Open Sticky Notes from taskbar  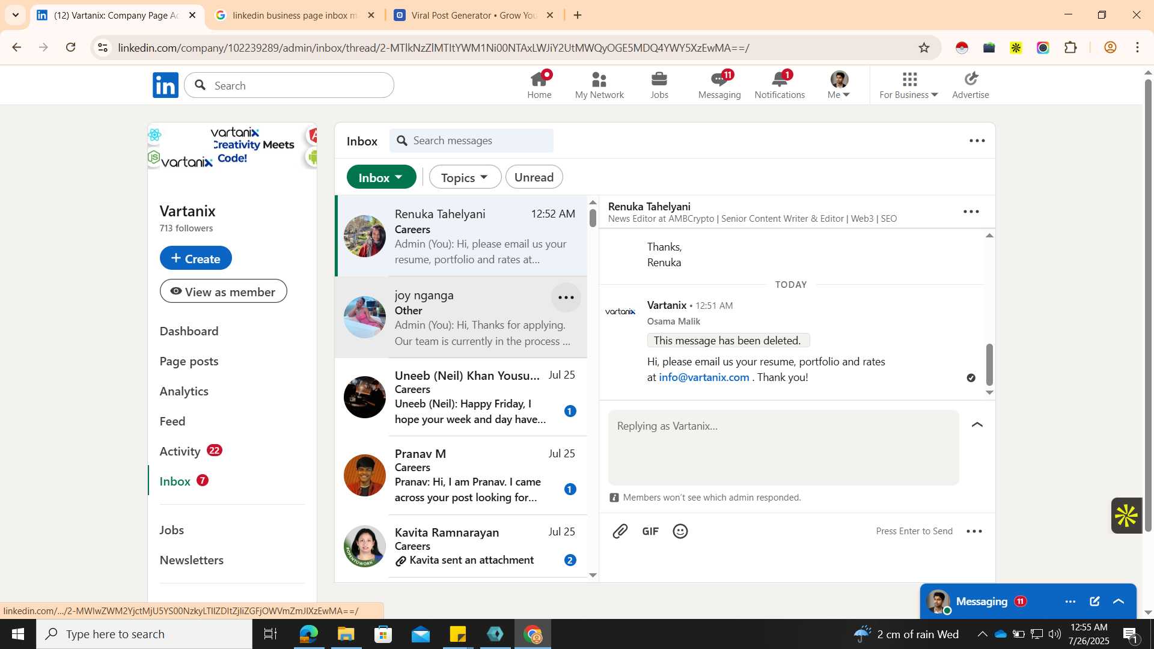click(x=458, y=634)
